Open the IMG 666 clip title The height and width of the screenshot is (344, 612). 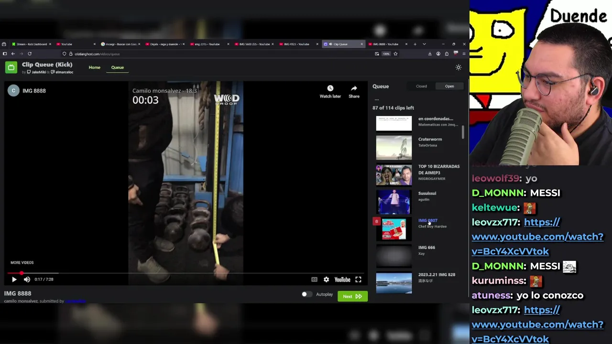[426, 247]
